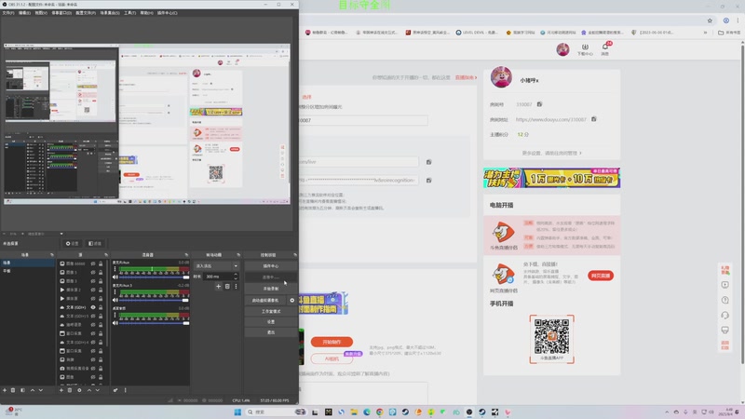Toggle visibility of the 文本 (GDI+) source
The image size is (745, 419).
(93, 307)
